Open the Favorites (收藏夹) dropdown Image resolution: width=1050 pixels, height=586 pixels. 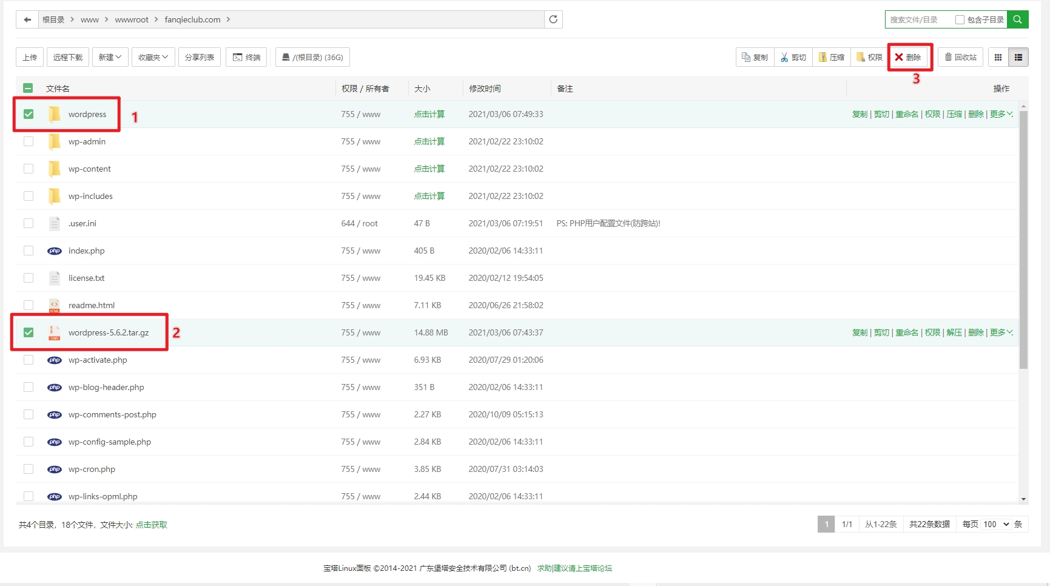(x=153, y=57)
